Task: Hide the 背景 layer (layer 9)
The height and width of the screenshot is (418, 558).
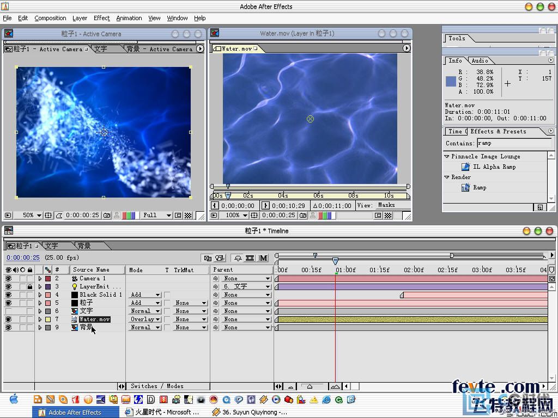Action: [8, 327]
